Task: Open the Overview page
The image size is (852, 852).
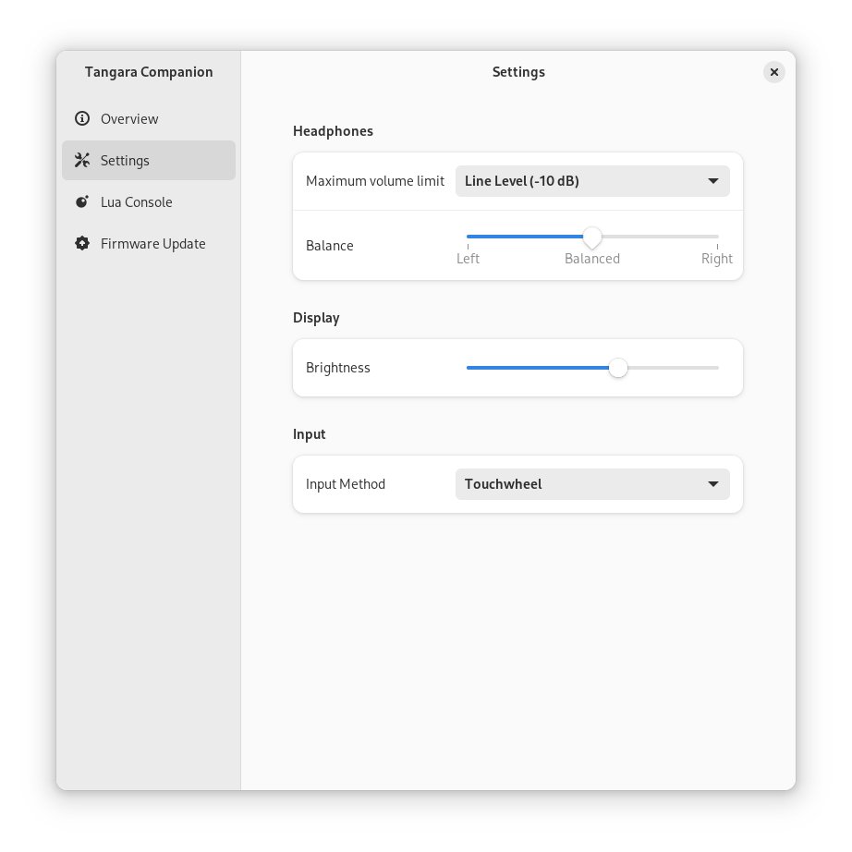Action: click(149, 118)
